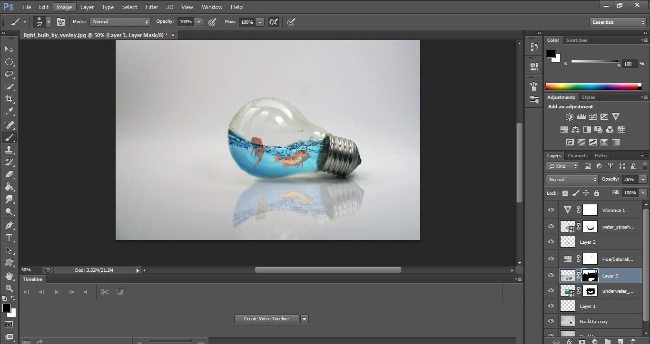Screen dimensions: 650x344
Task: Open the layer Opacity dropdown arrow
Action: [643, 180]
